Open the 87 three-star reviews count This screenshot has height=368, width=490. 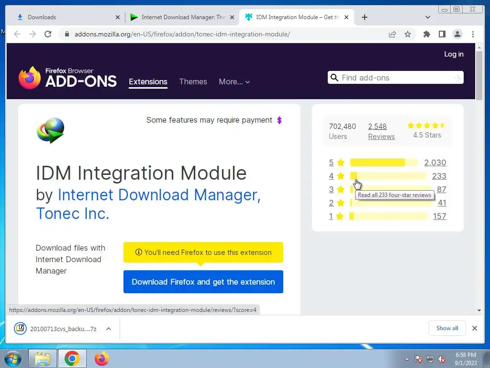tap(442, 189)
